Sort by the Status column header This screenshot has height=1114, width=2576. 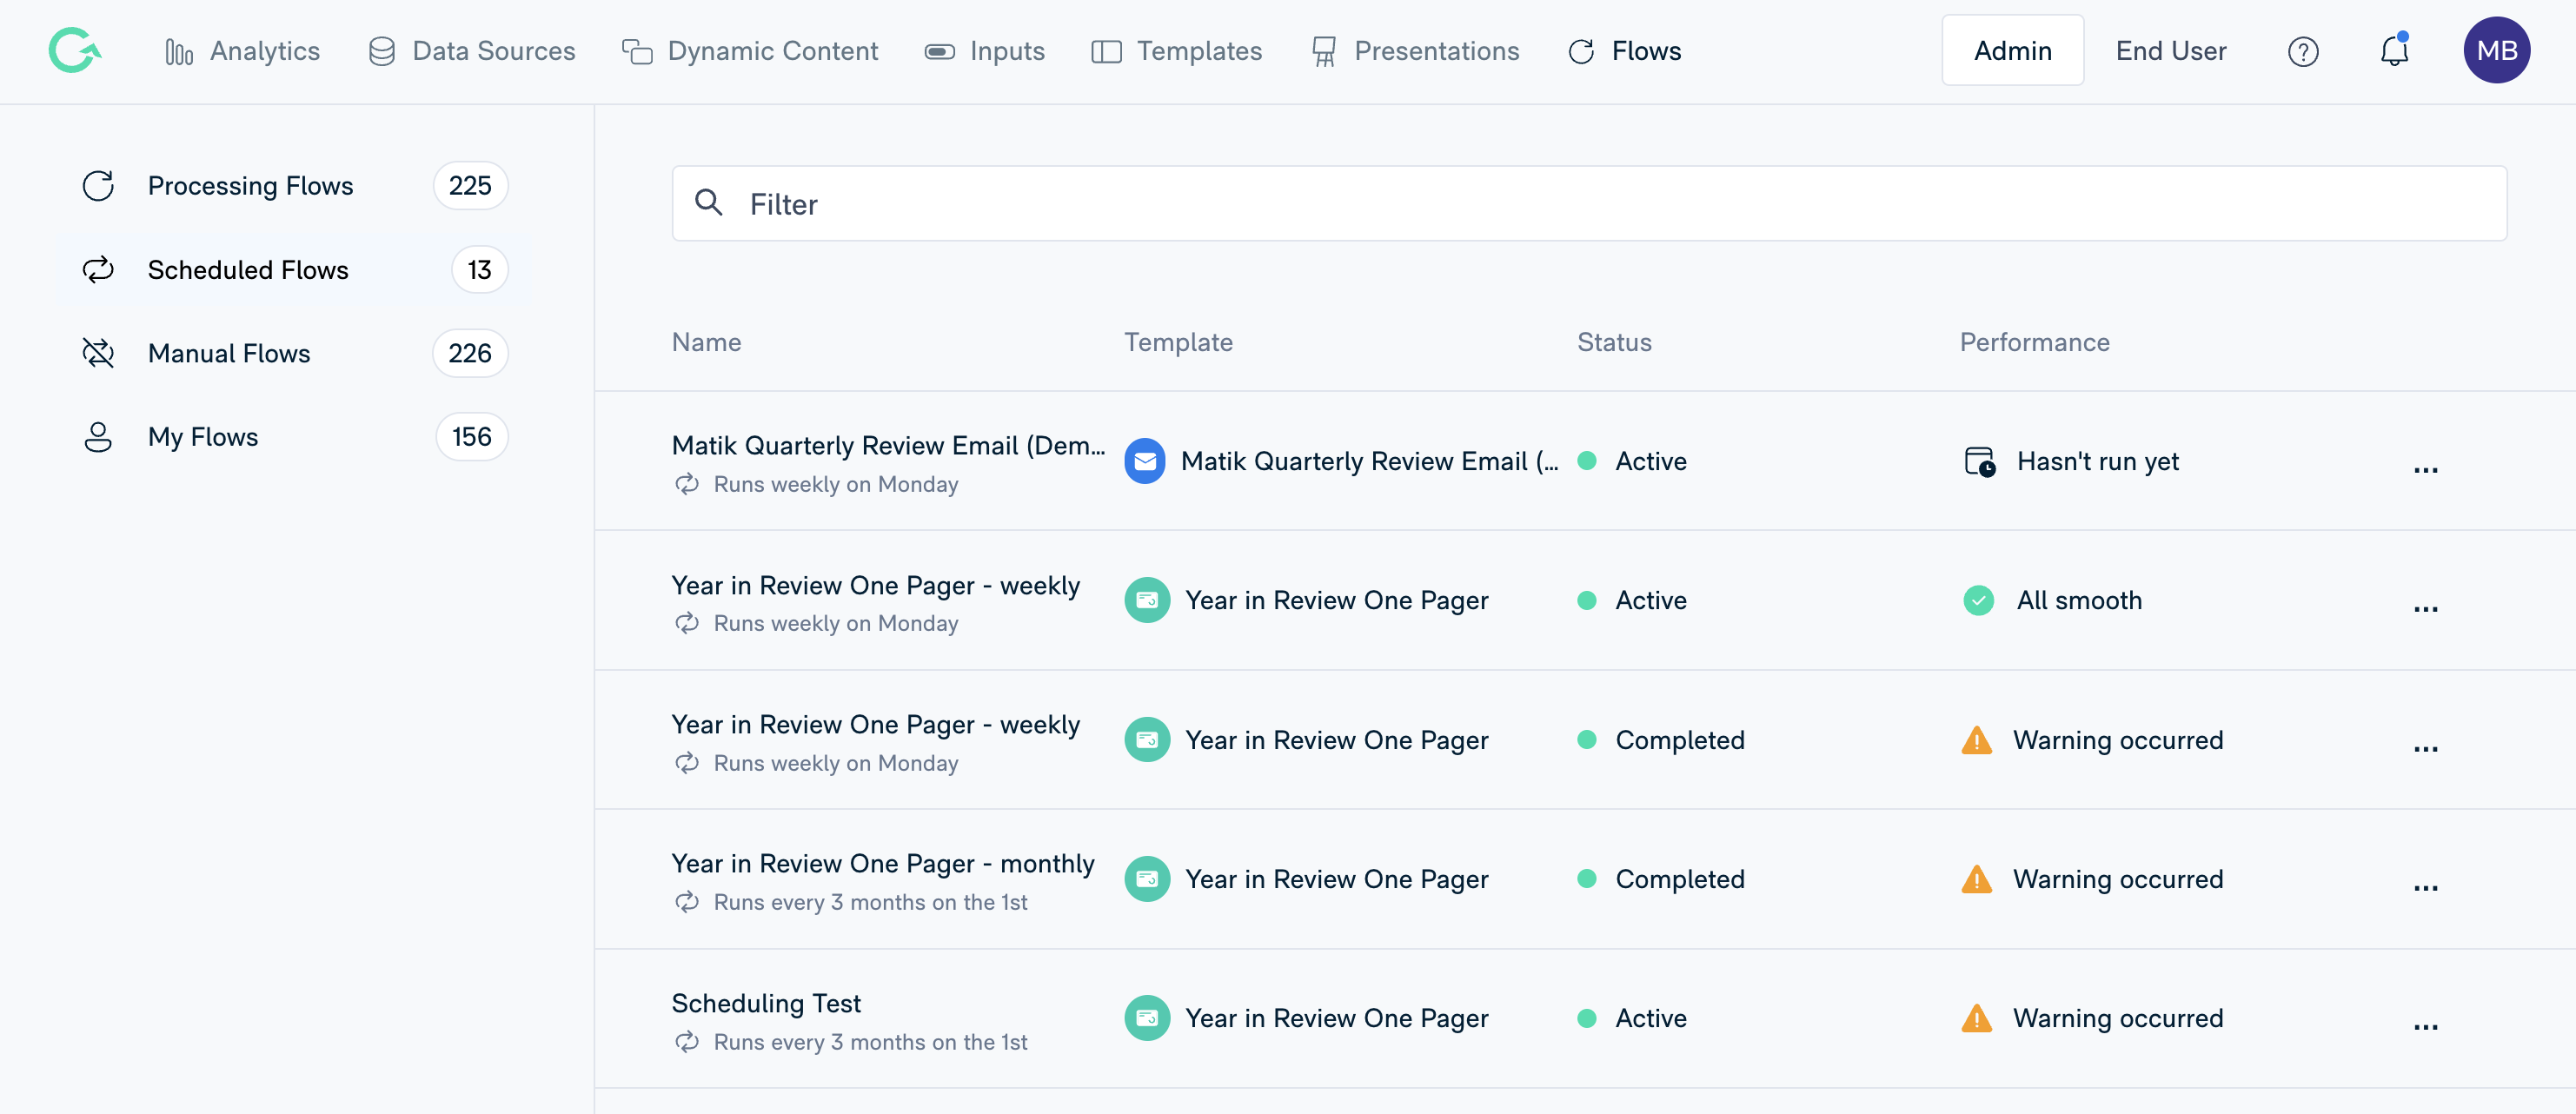[x=1614, y=342]
